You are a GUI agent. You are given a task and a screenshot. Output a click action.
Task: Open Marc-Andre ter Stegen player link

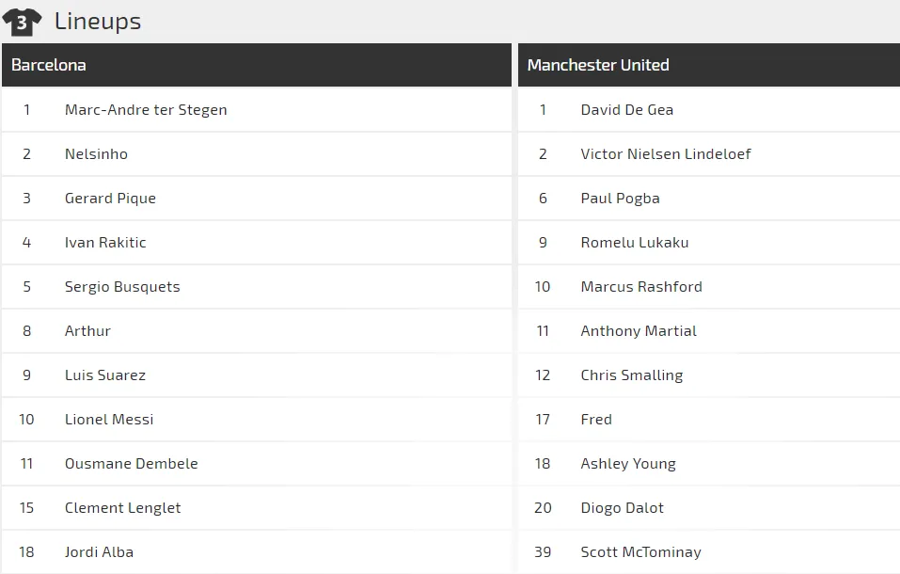[x=146, y=110]
